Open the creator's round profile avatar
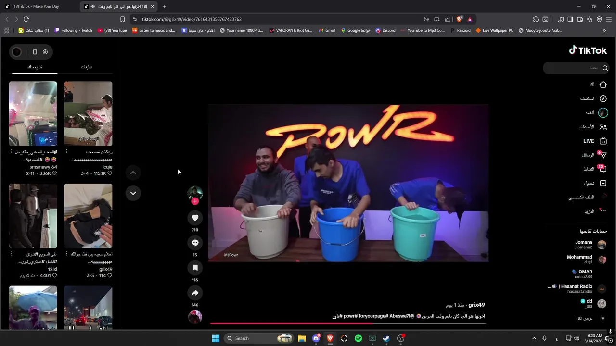Viewport: 616px width, 346px height. click(x=195, y=193)
